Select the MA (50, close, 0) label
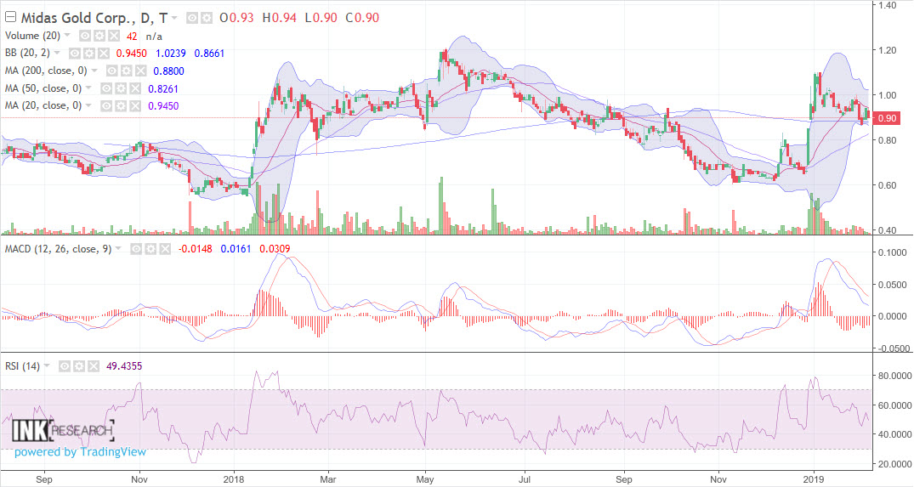Viewport: 914px width, 487px height. 43,88
